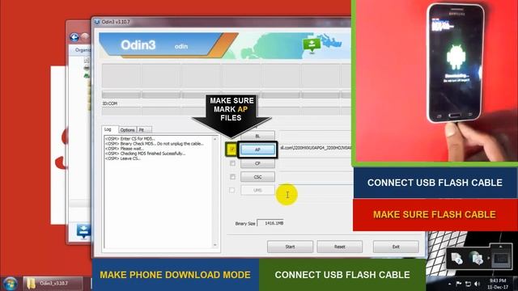Click the blue download icon in Explorer window
The height and width of the screenshot is (291, 518).
84,231
